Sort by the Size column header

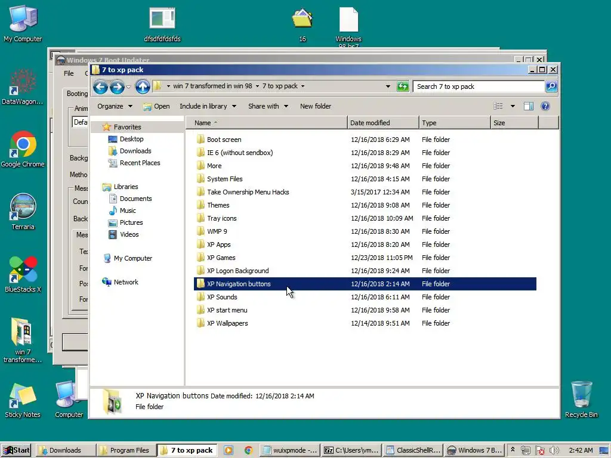[514, 123]
